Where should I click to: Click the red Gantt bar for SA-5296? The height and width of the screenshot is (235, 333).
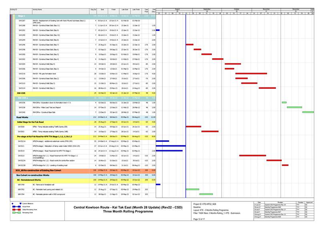(190, 44)
